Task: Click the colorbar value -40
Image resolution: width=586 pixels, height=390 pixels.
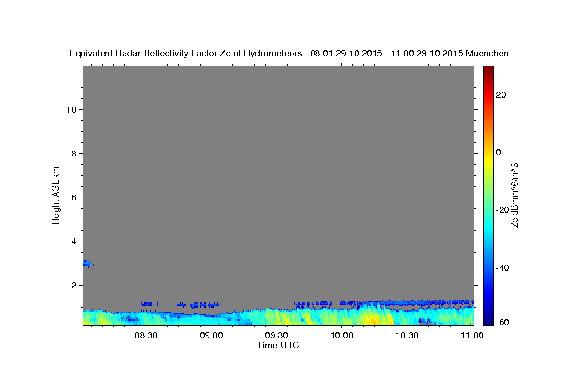Action: [x=502, y=268]
